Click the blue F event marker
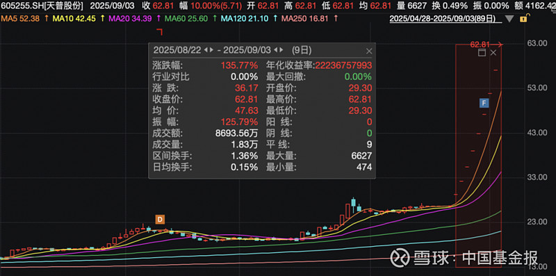 click(484, 103)
